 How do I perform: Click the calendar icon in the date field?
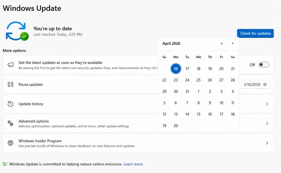tap(265, 84)
